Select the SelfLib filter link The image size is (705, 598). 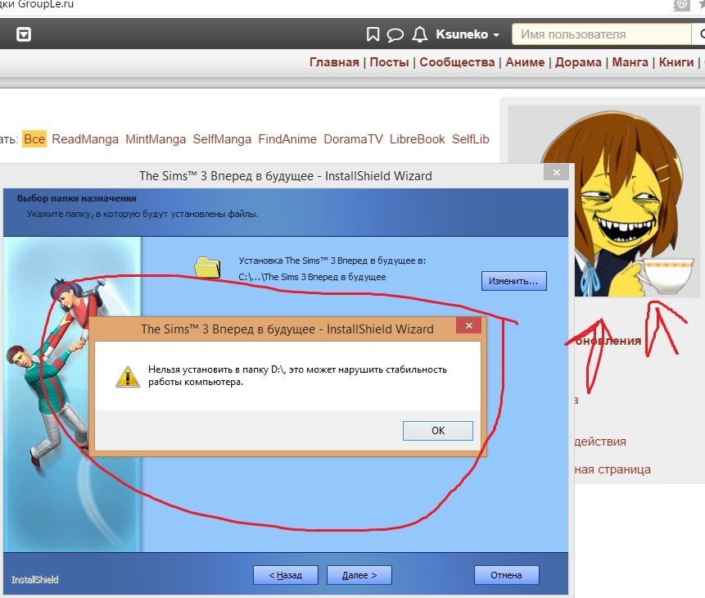tap(470, 139)
